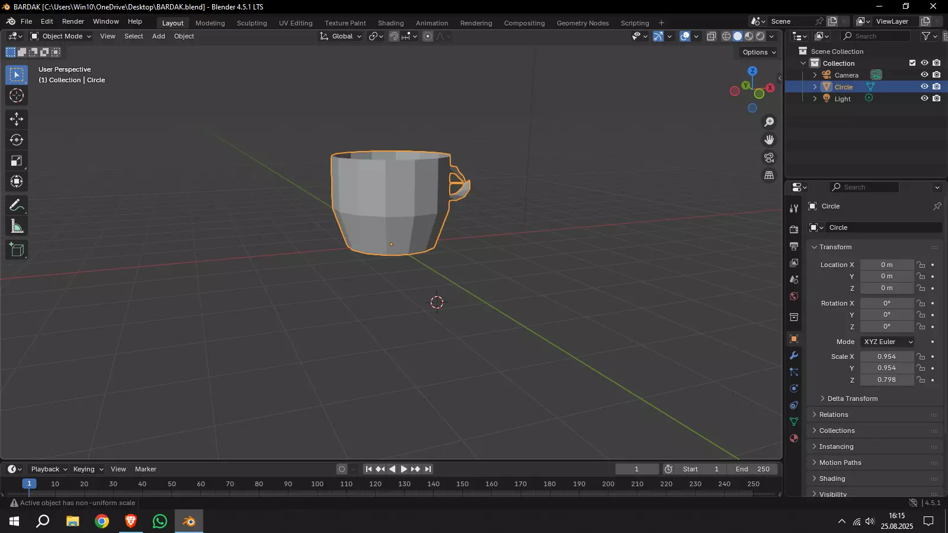Open the Render menu
This screenshot has height=533, width=948.
click(73, 21)
